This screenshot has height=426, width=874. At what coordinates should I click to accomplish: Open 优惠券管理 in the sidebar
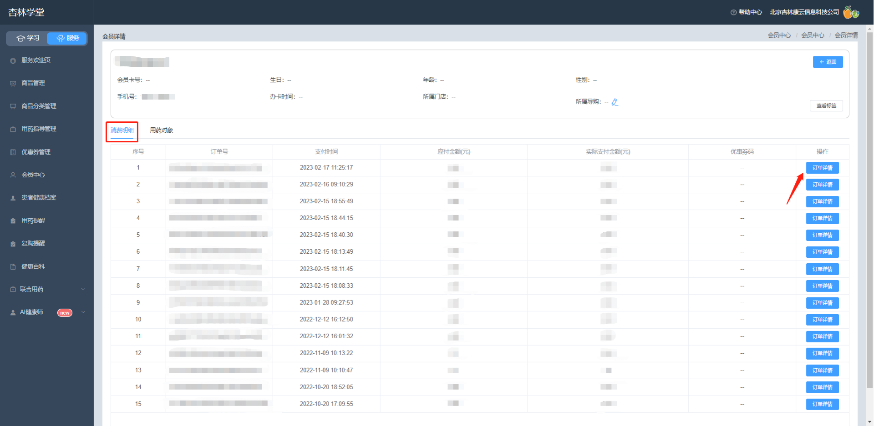click(x=36, y=152)
